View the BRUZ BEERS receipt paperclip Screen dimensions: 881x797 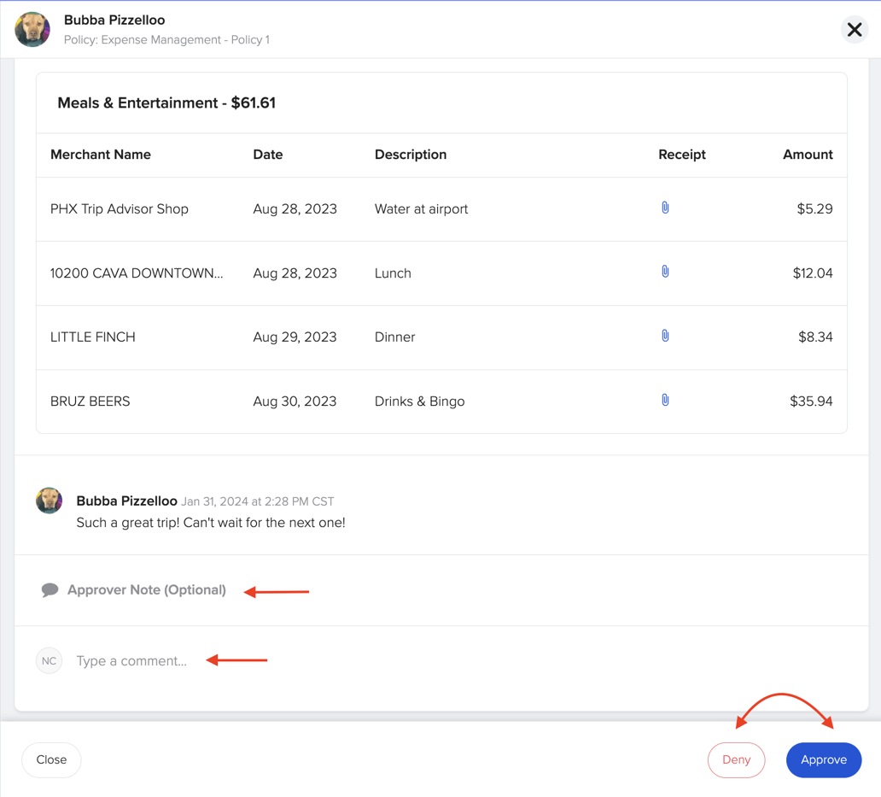tap(665, 399)
